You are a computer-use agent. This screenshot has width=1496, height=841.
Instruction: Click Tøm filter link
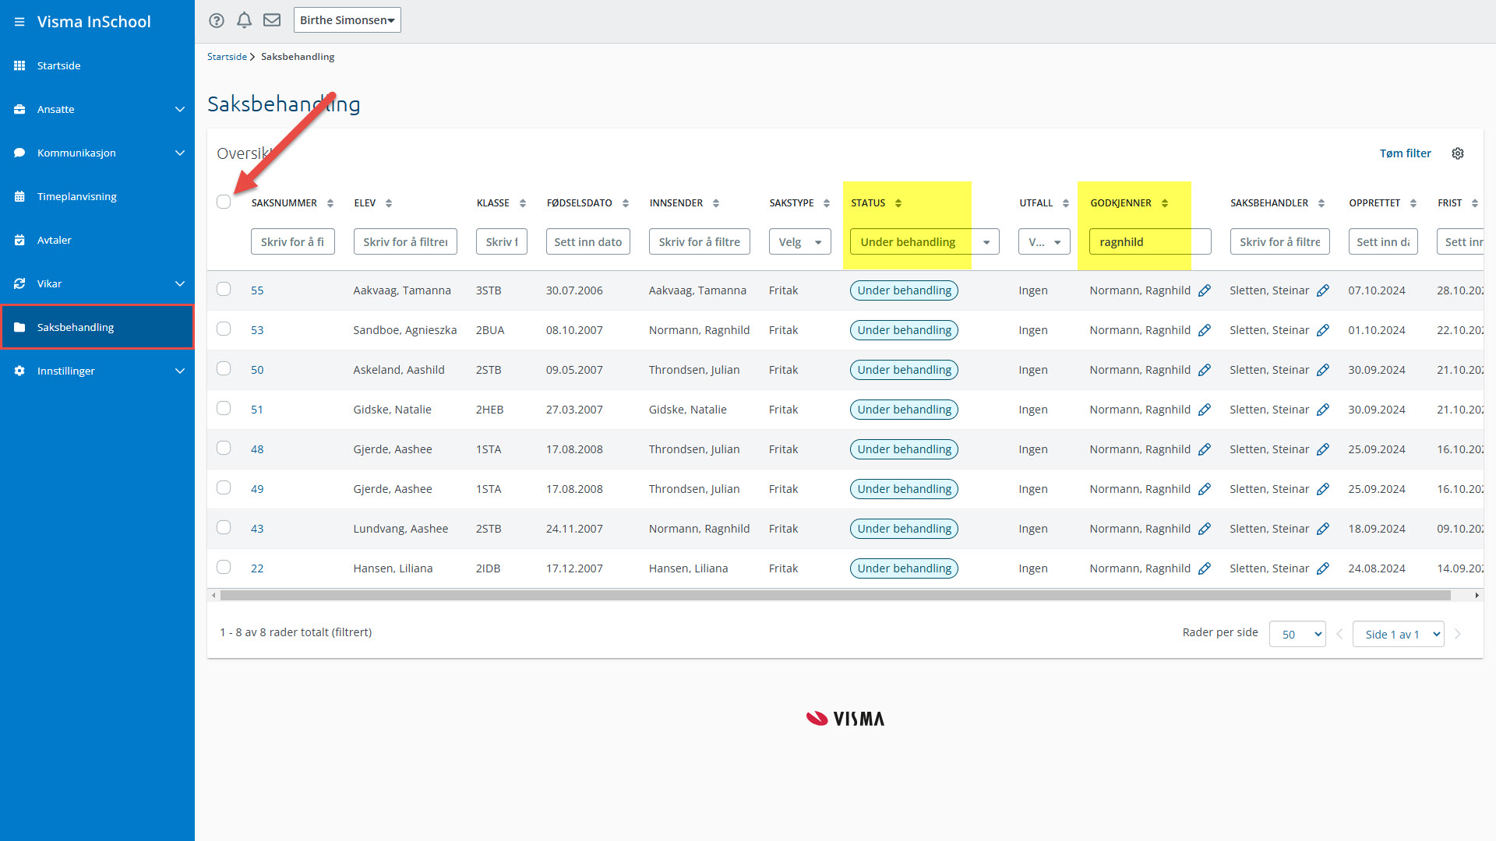[x=1405, y=153]
